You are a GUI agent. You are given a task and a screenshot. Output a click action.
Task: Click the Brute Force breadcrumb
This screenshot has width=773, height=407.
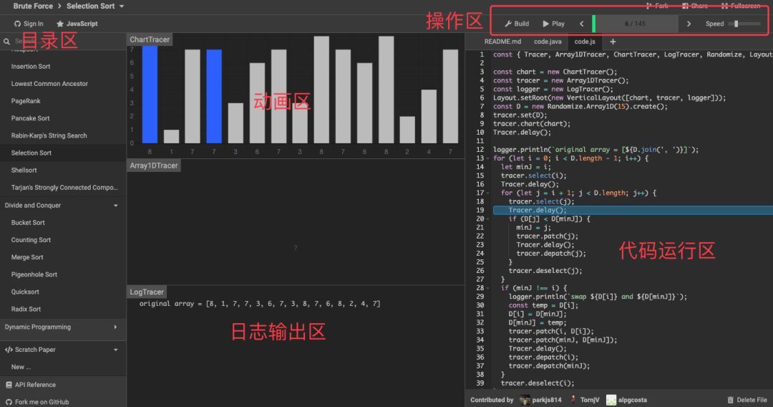point(32,6)
